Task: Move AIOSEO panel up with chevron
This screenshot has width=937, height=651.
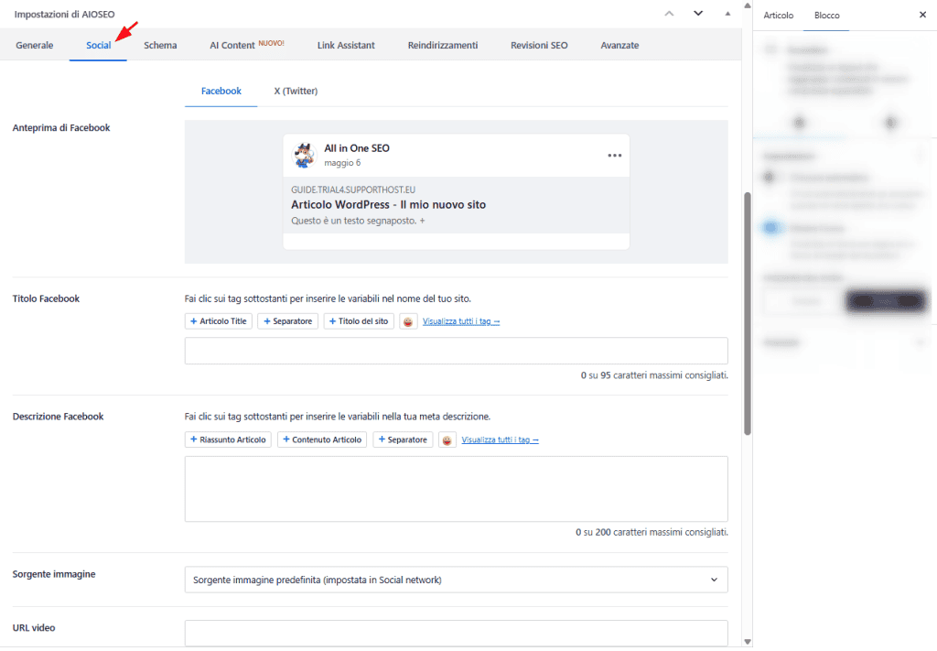Action: [x=669, y=14]
